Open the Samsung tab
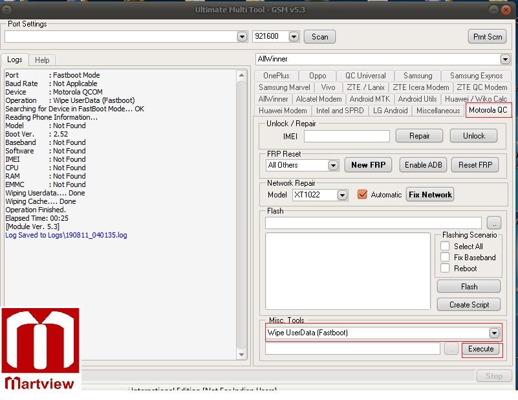 coord(418,76)
